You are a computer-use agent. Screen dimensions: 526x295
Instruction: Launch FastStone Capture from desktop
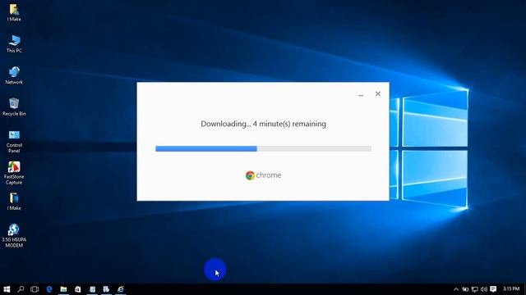click(14, 173)
